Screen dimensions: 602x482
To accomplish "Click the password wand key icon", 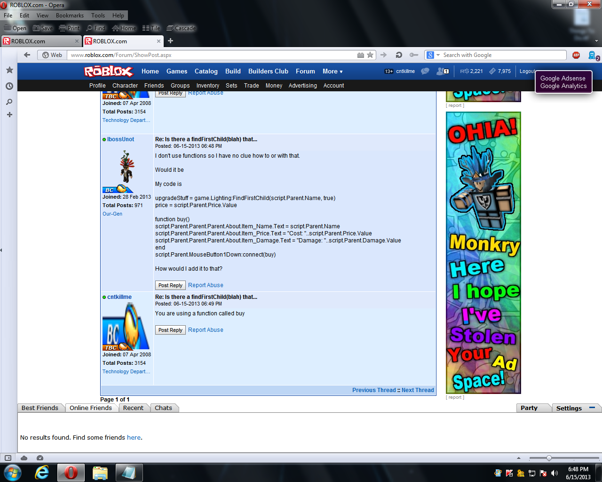I will pos(413,55).
